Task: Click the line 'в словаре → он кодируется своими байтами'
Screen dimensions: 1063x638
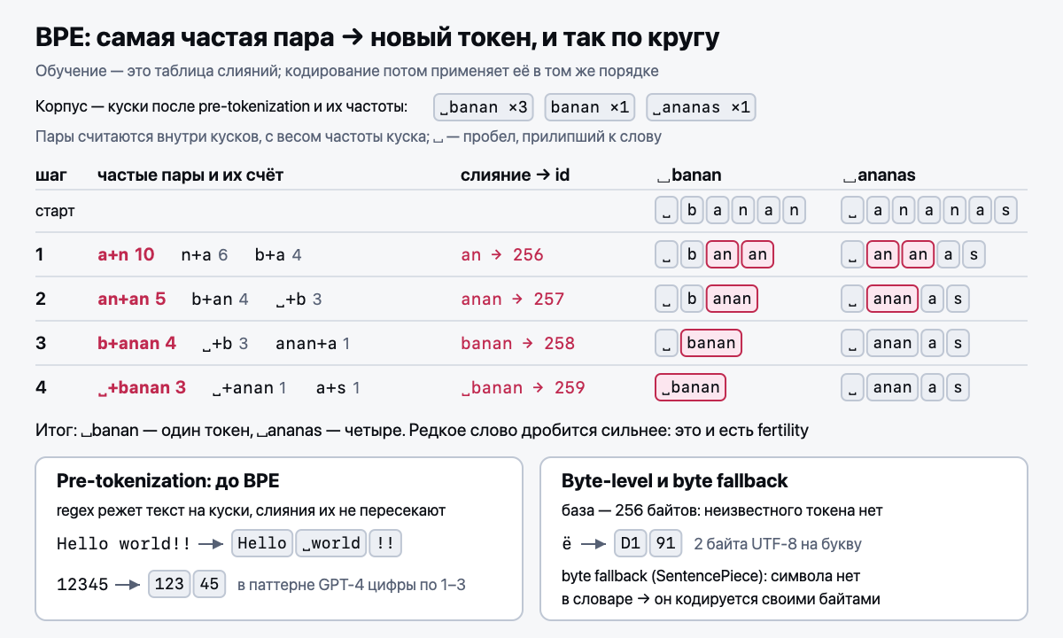Action: [x=720, y=599]
